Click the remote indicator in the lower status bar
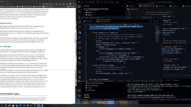The width and height of the screenshot is (191, 107). coord(78,100)
